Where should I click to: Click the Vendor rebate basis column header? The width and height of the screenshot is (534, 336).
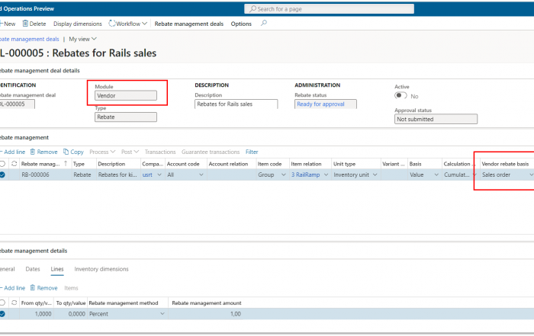pos(505,164)
